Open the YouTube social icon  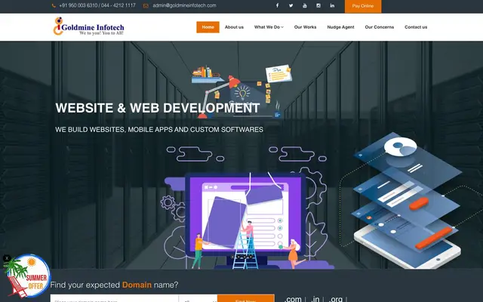(305, 5)
